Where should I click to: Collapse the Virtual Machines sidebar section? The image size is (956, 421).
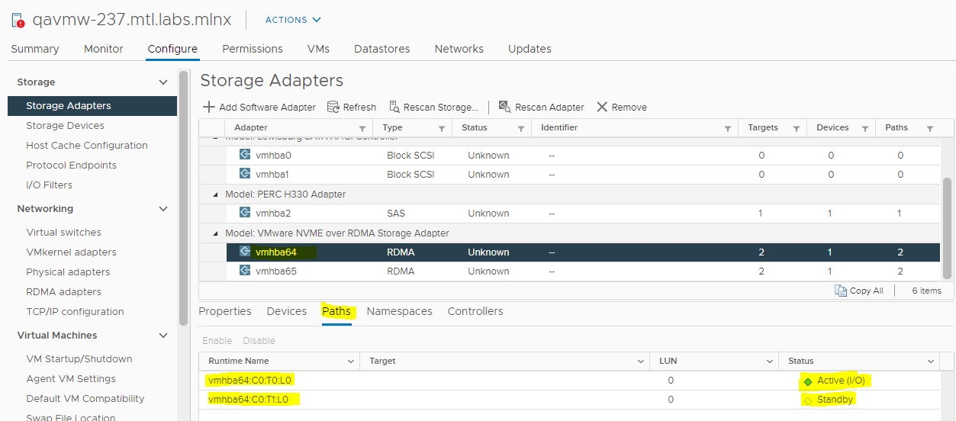click(163, 335)
